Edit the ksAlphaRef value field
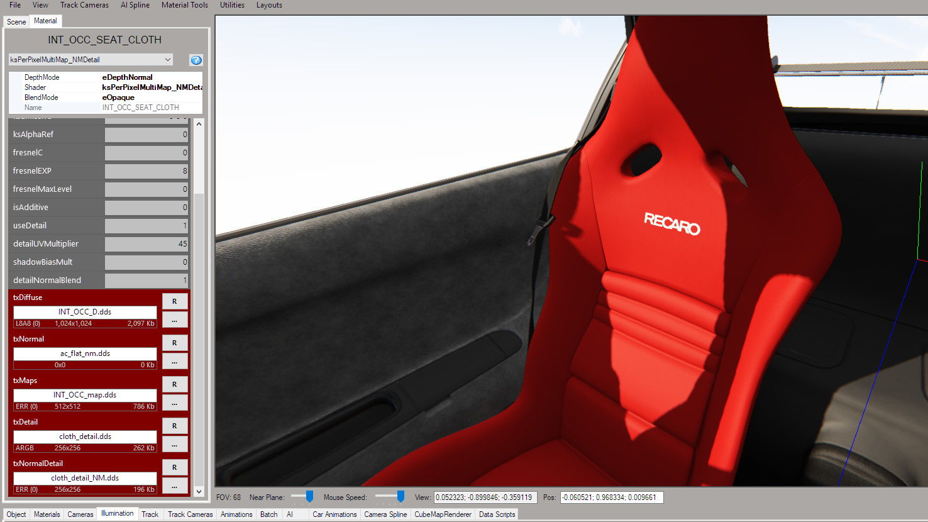The height and width of the screenshot is (522, 928). pos(146,135)
